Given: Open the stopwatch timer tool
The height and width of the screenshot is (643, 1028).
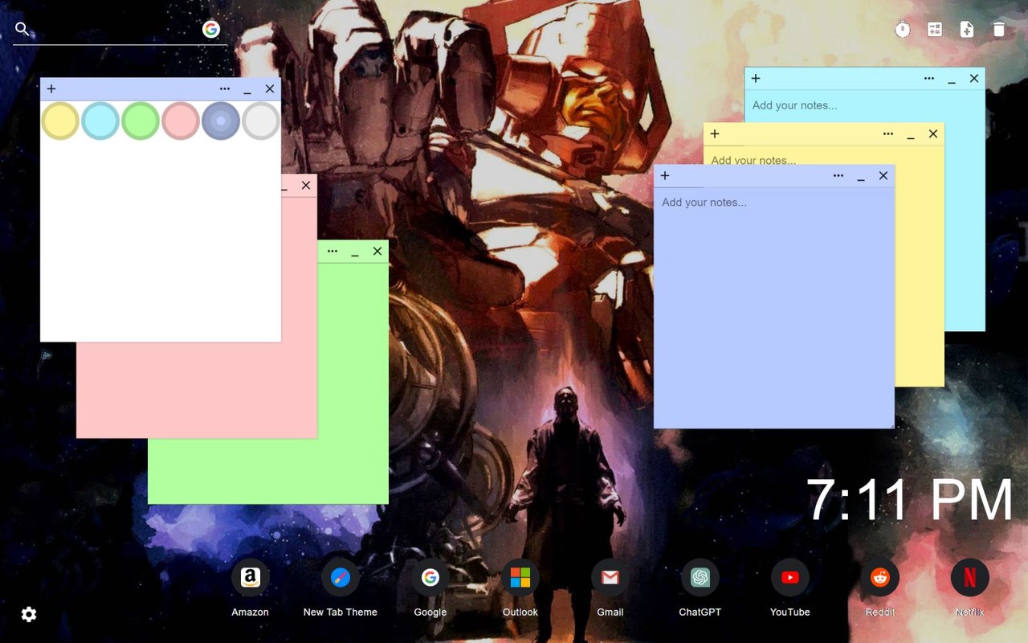Looking at the screenshot, I should [903, 30].
